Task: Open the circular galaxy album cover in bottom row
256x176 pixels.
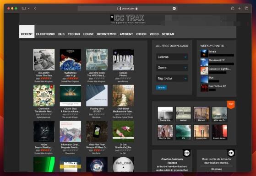Action: [97, 164]
